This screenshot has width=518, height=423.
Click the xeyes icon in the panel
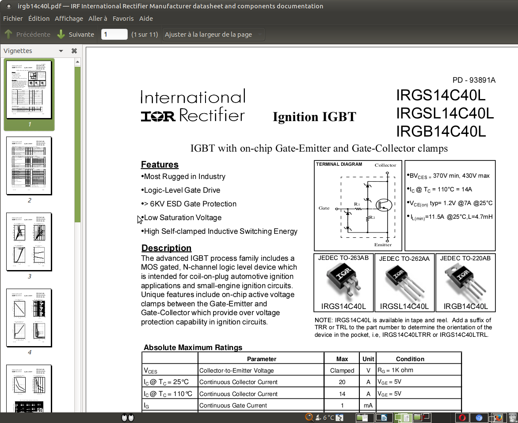128,417
